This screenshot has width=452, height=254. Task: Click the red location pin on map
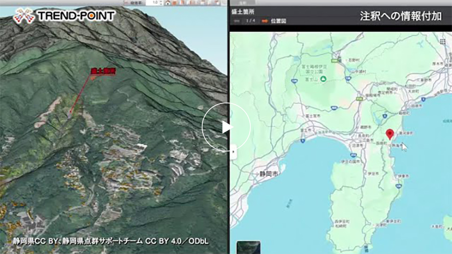(x=390, y=134)
